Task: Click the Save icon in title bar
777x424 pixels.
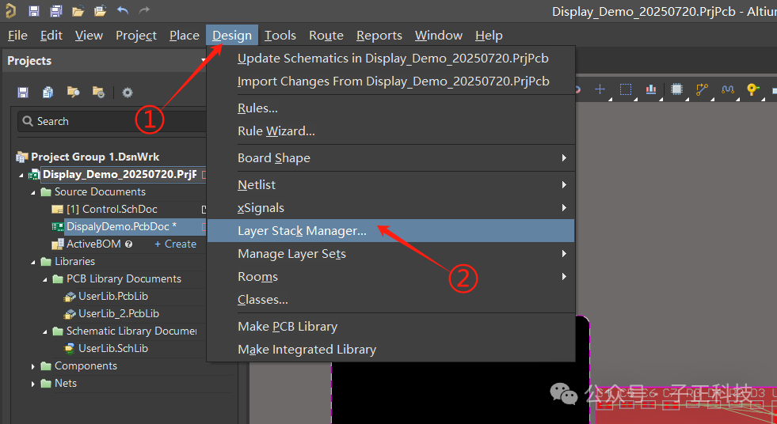Action: tap(34, 10)
